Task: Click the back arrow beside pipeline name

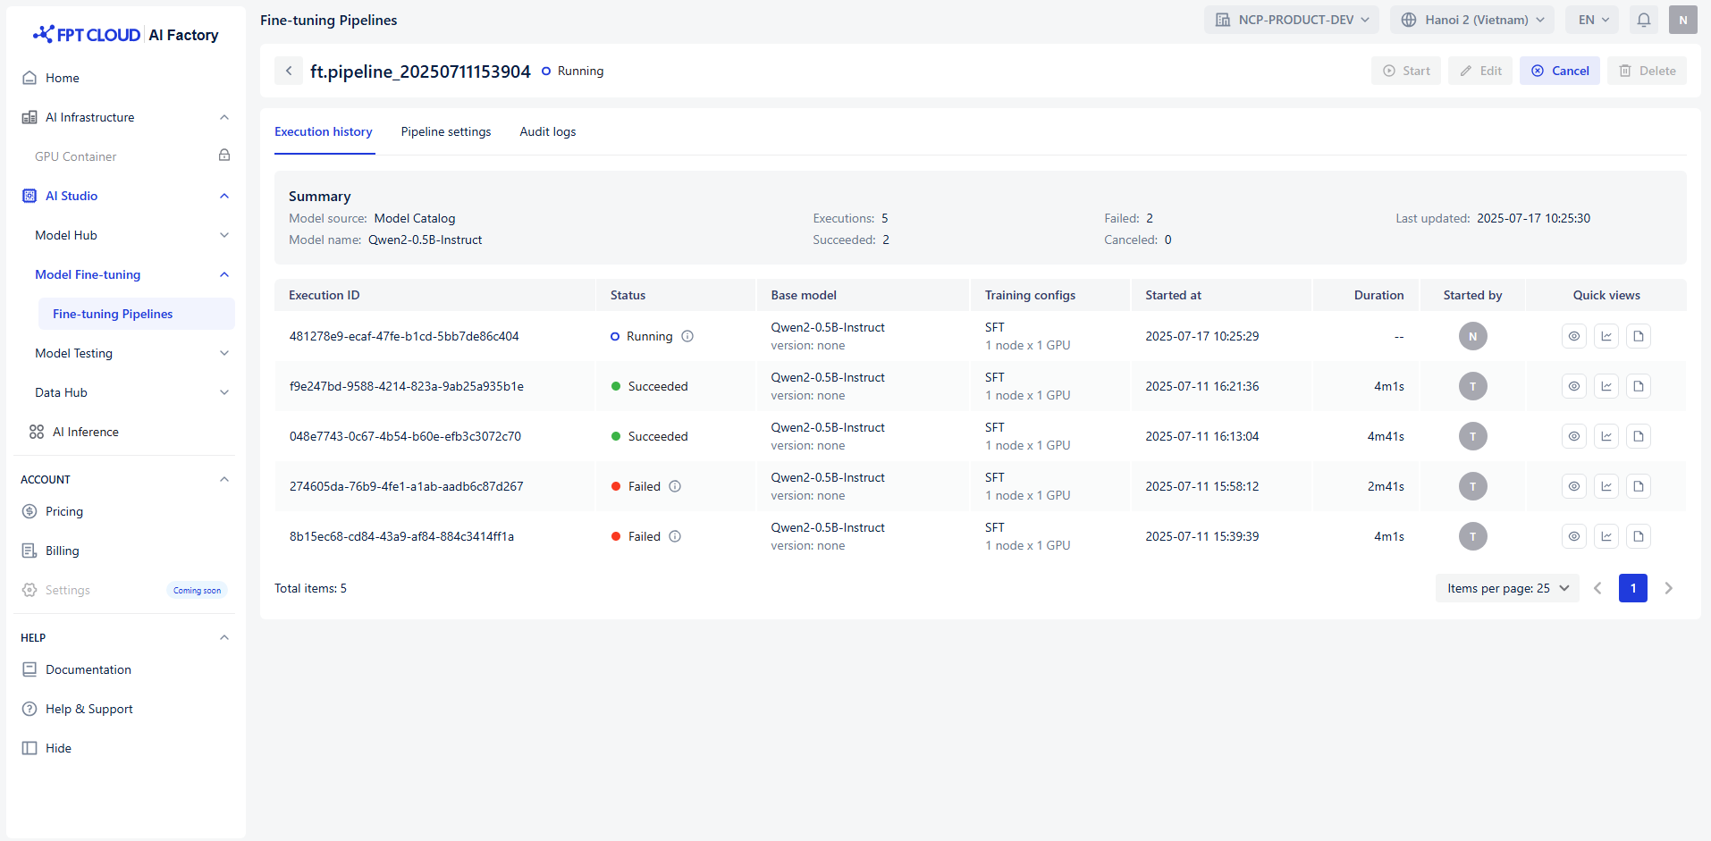Action: click(289, 71)
